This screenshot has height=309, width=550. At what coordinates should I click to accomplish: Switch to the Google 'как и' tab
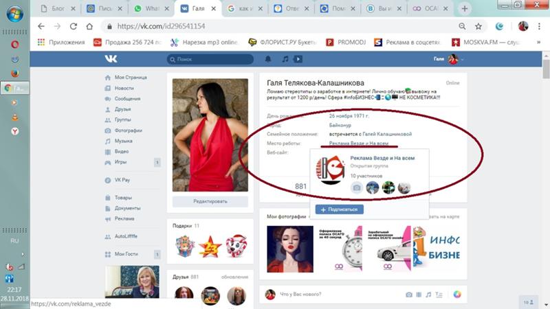pos(245,9)
